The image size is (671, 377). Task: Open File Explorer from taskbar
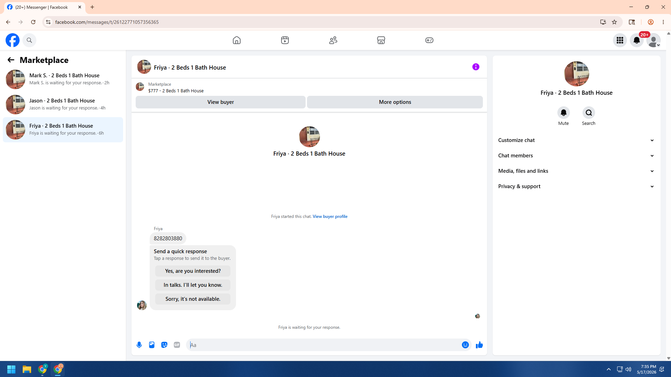(27, 369)
